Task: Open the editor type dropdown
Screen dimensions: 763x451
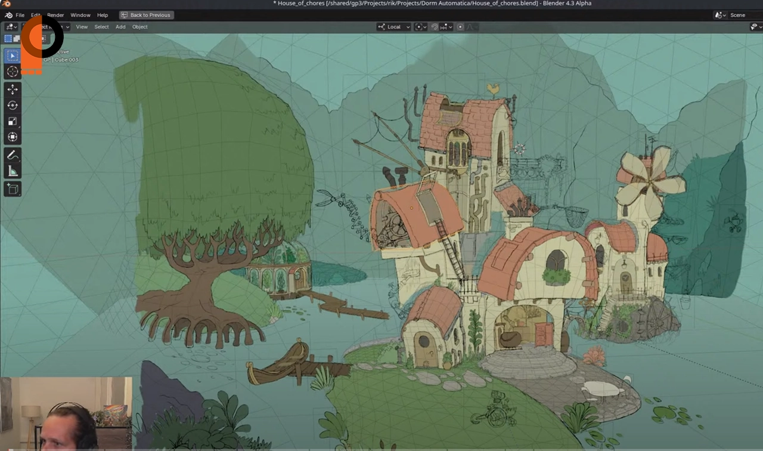Action: pyautogui.click(x=11, y=27)
